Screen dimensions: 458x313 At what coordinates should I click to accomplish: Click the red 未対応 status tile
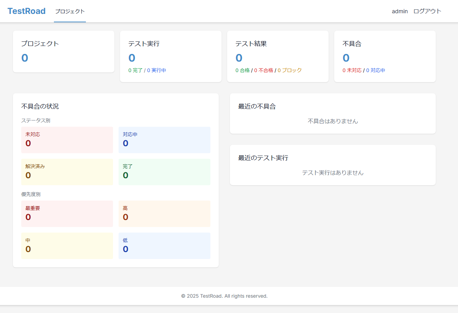pos(67,140)
